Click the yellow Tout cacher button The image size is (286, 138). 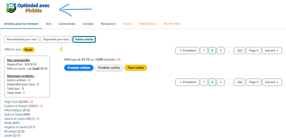pyautogui.click(x=136, y=68)
